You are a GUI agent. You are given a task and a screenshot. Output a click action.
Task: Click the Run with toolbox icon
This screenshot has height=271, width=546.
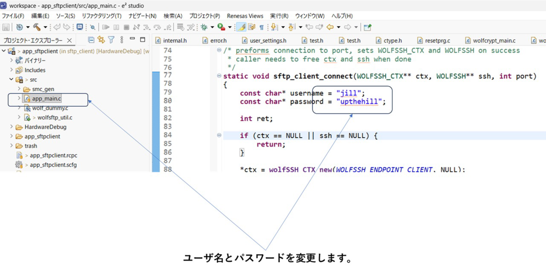pyautogui.click(x=221, y=27)
